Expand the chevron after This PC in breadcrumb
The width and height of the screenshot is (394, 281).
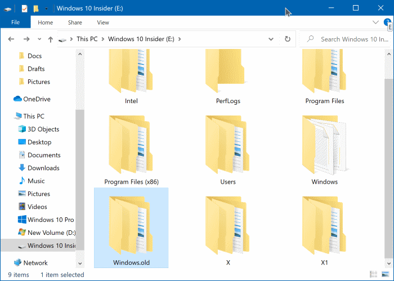click(x=103, y=39)
